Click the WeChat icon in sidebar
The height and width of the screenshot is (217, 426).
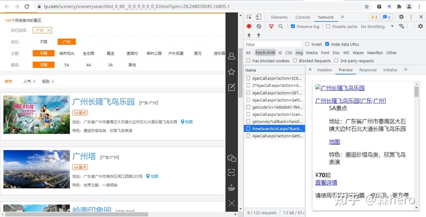[231, 158]
